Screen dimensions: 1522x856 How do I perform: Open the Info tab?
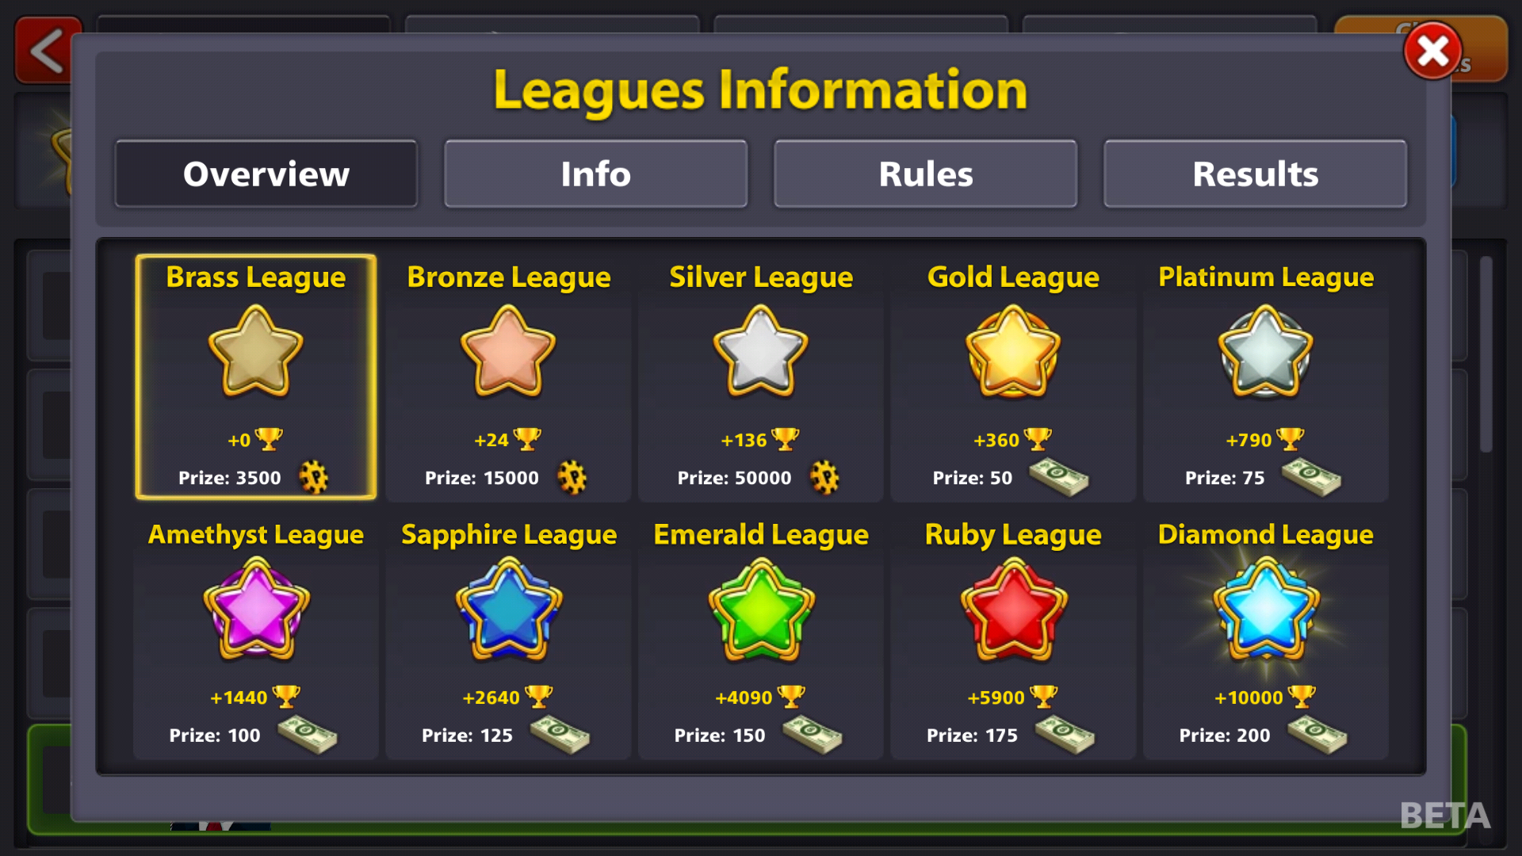tap(595, 174)
